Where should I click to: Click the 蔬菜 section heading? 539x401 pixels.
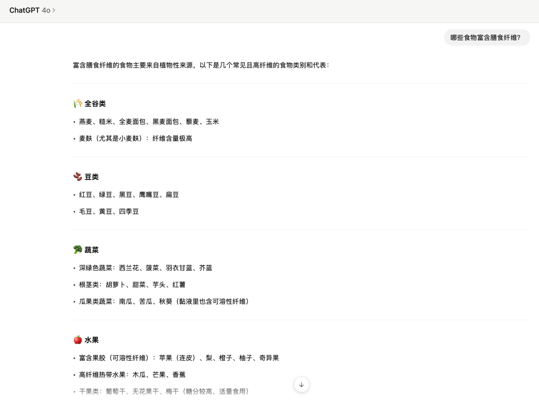pos(92,250)
